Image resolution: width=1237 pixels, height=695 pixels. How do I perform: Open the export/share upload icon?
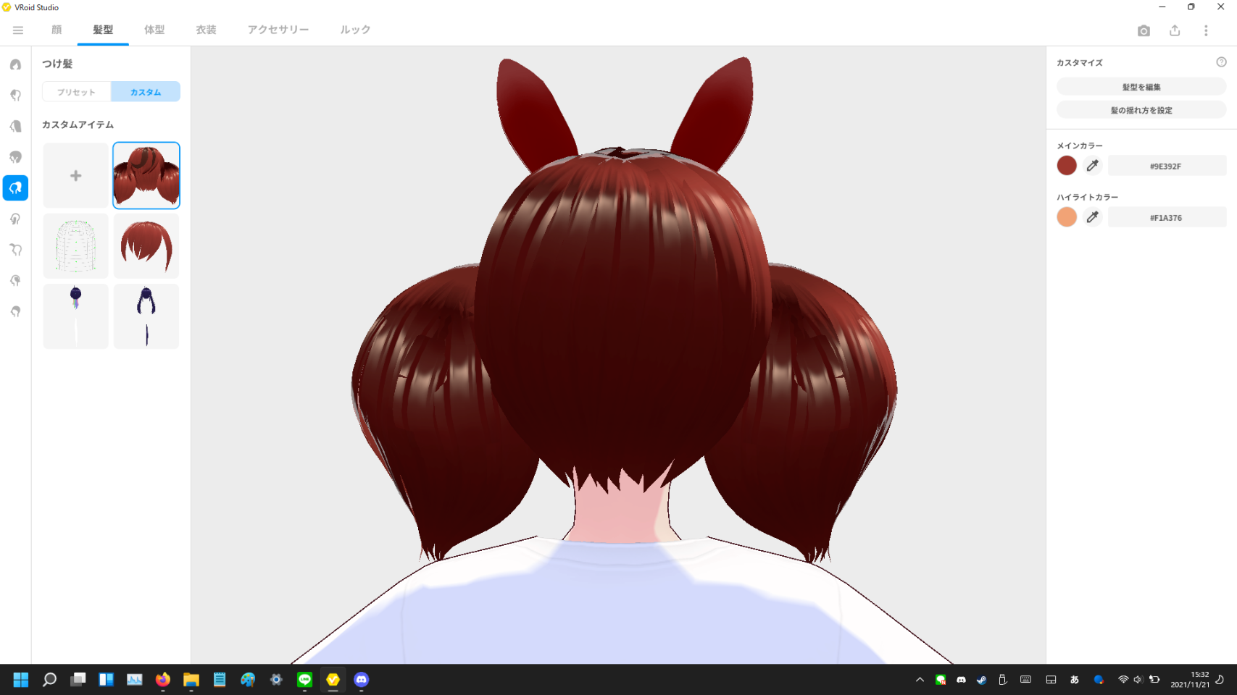coord(1175,30)
